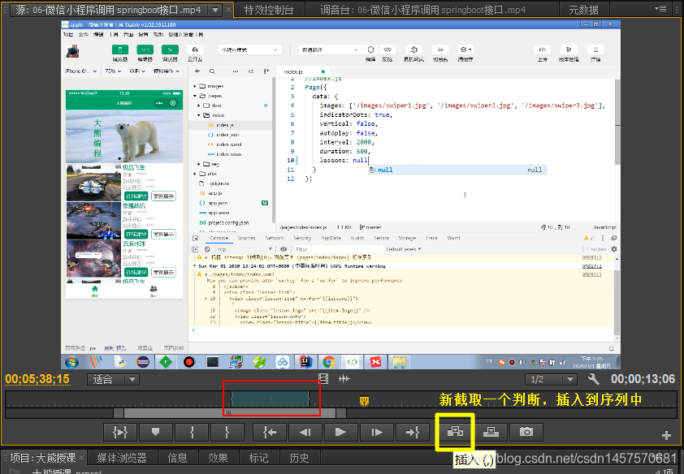The height and width of the screenshot is (474, 684).
Task: Add a marker with the marker button
Action: point(156,432)
